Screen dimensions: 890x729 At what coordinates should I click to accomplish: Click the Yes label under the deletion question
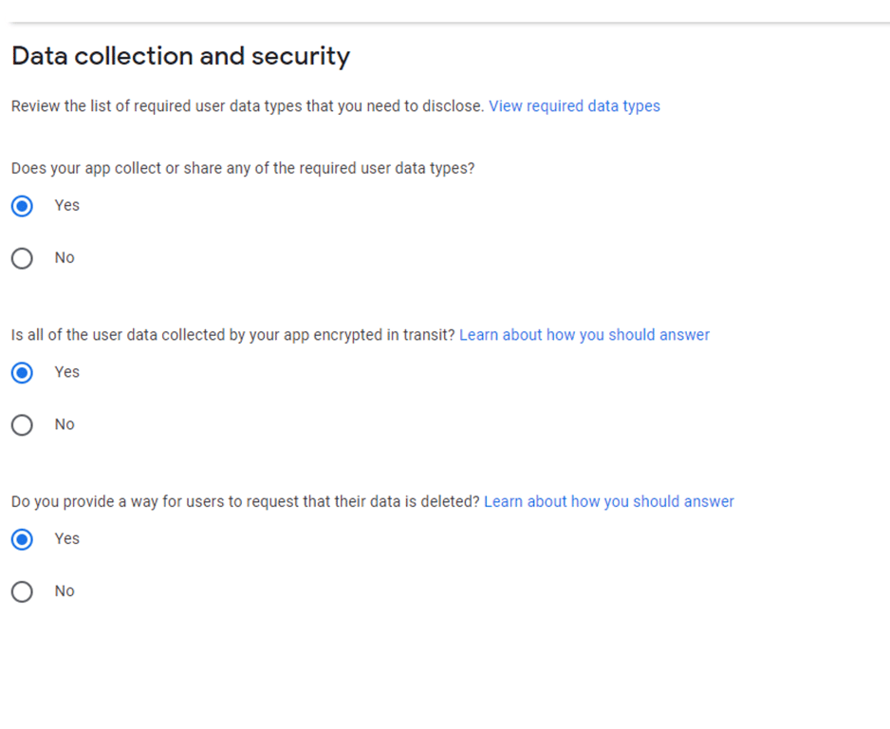66,539
